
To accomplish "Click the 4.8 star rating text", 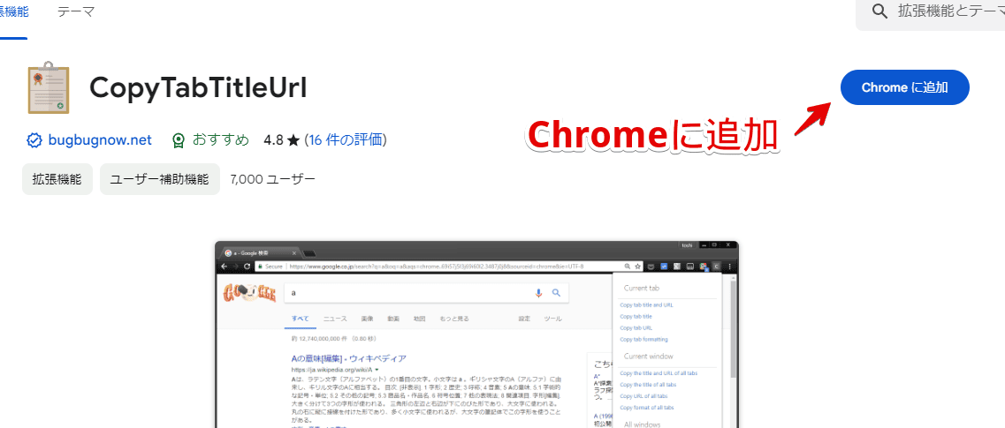I will pos(281,139).
